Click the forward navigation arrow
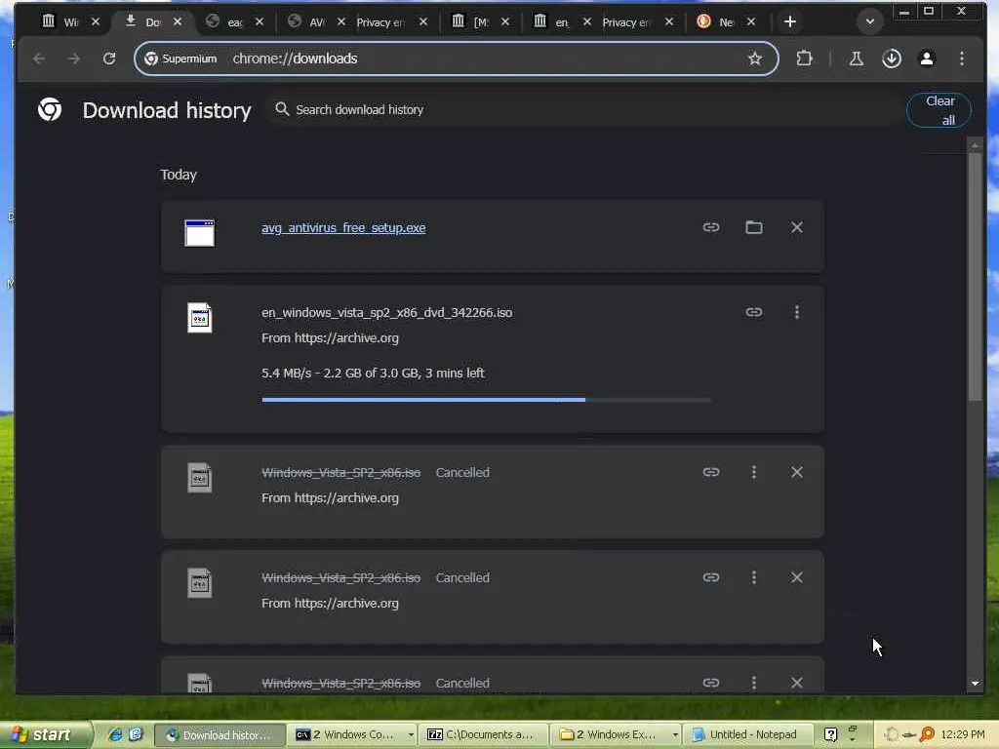 74,59
